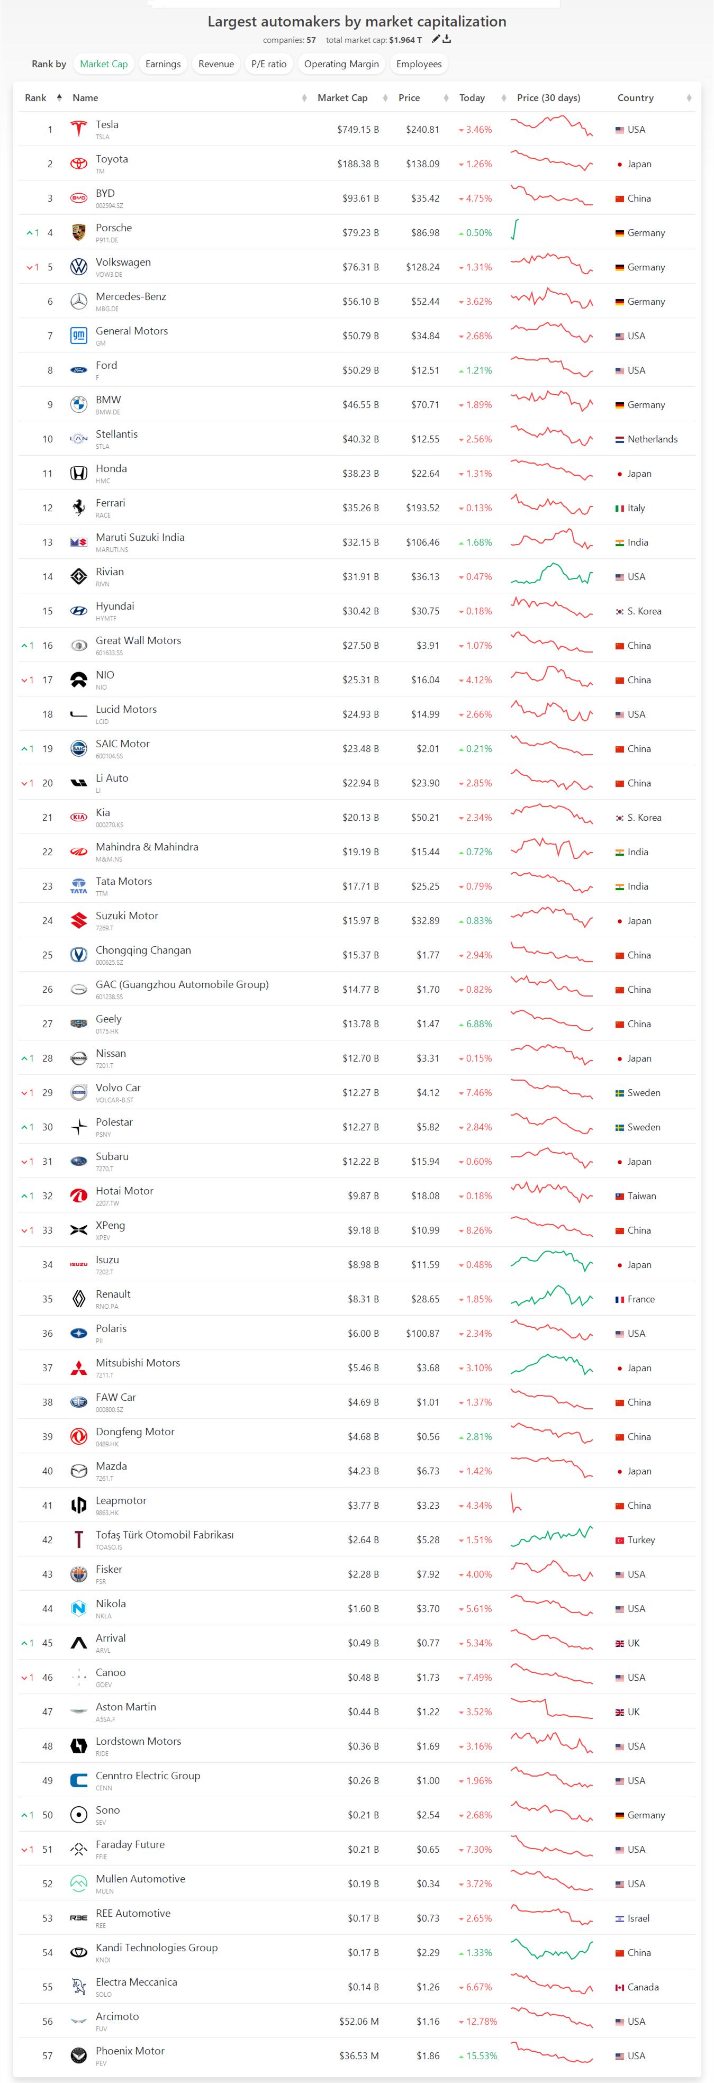Screen dimensions: 714x2083
Task: Click the Hyundai logo icon
Action: click(x=78, y=611)
